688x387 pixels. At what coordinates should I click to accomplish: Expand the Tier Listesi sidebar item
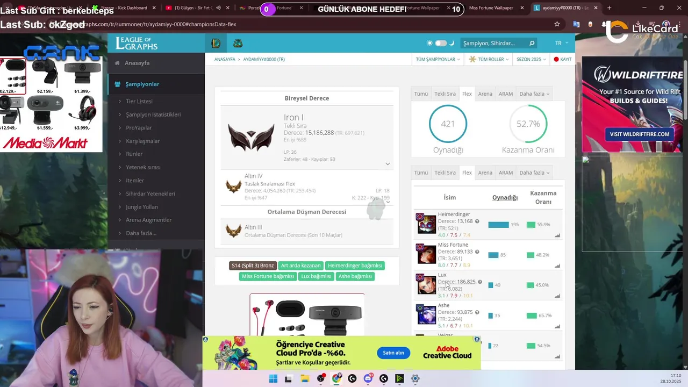[x=139, y=101]
